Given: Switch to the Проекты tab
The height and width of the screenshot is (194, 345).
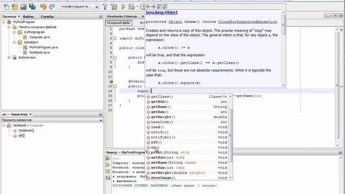Looking at the screenshot, I should (x=9, y=17).
